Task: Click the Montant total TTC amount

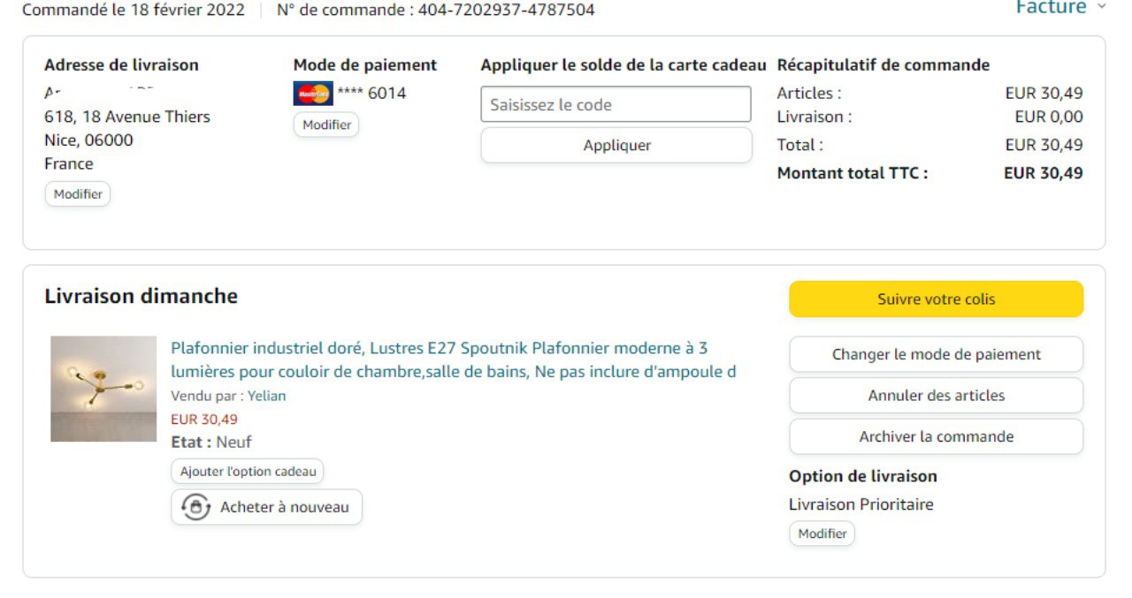Action: pos(1044,173)
